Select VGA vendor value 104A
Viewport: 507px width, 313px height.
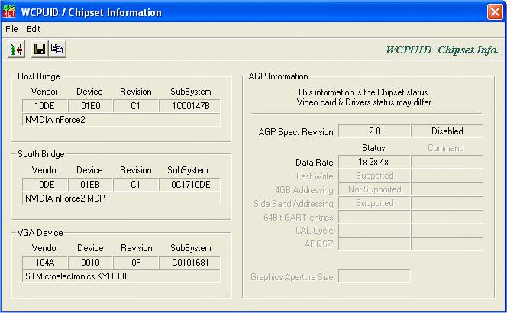(45, 263)
